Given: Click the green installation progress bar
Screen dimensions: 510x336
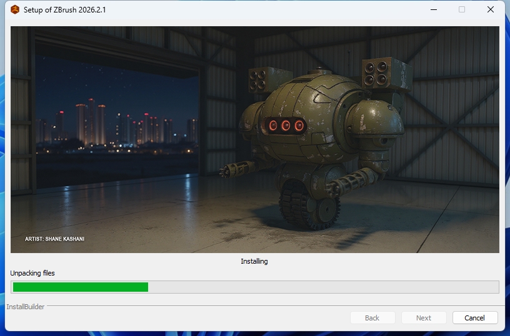Looking at the screenshot, I should point(254,287).
